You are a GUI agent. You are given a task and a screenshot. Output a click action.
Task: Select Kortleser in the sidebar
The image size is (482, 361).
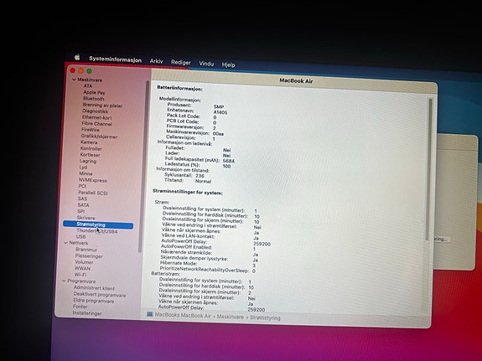pyautogui.click(x=90, y=155)
